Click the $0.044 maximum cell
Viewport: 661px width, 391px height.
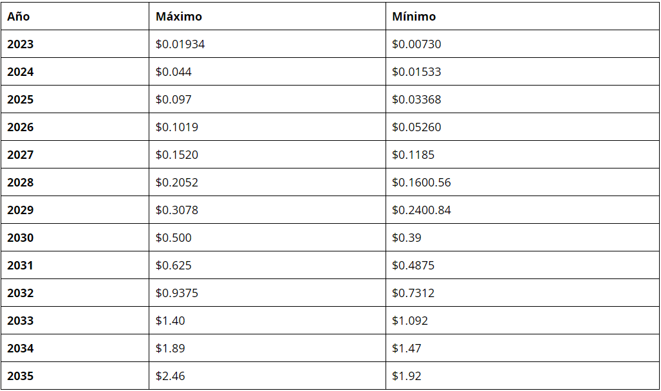(x=174, y=72)
